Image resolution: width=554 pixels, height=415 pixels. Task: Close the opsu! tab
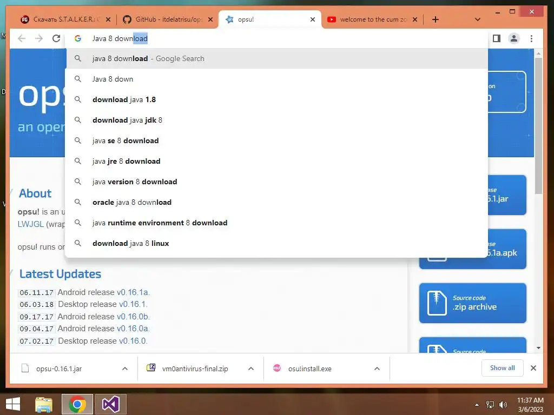(312, 19)
